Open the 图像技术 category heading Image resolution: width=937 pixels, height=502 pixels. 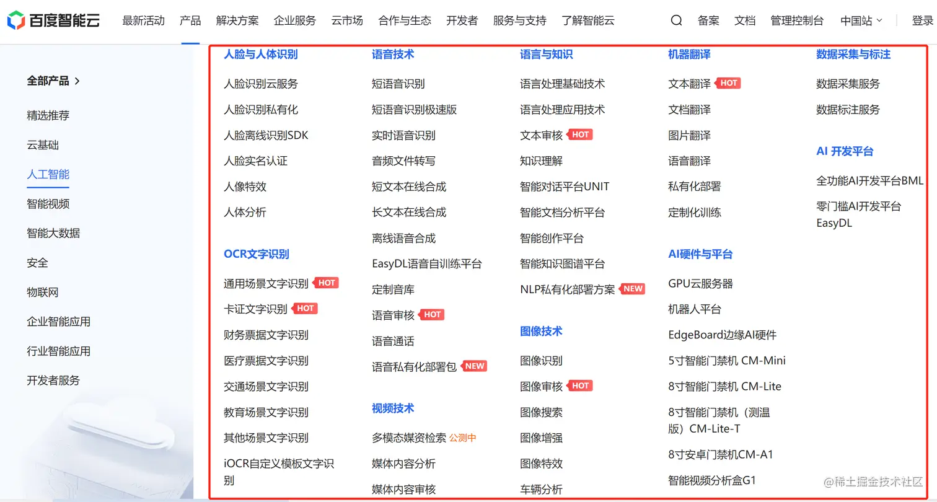[x=541, y=331]
